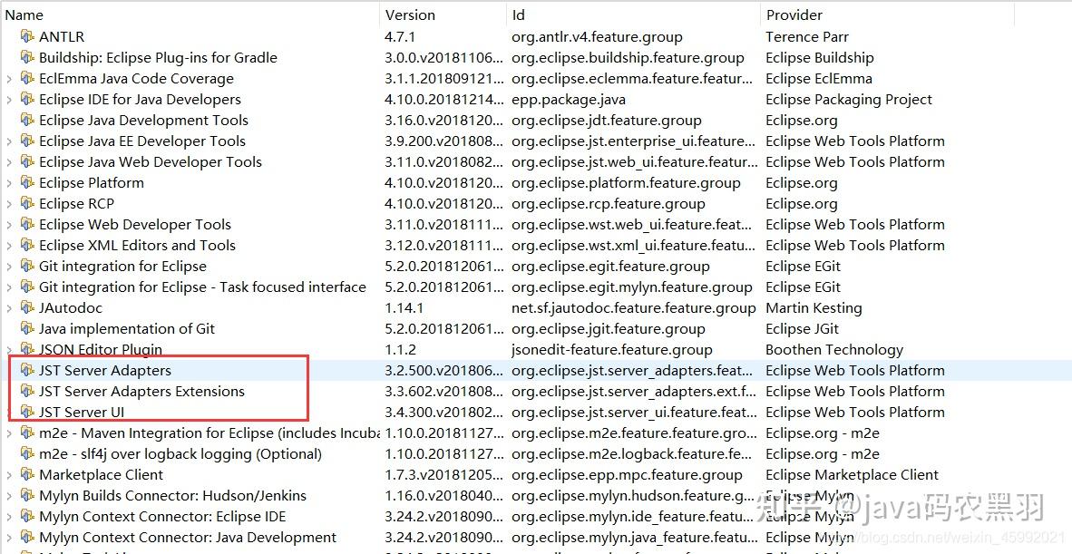The height and width of the screenshot is (554, 1072).
Task: Click the Mylyn Context Connector: Eclipse IDE icon
Action: pyautogui.click(x=27, y=516)
